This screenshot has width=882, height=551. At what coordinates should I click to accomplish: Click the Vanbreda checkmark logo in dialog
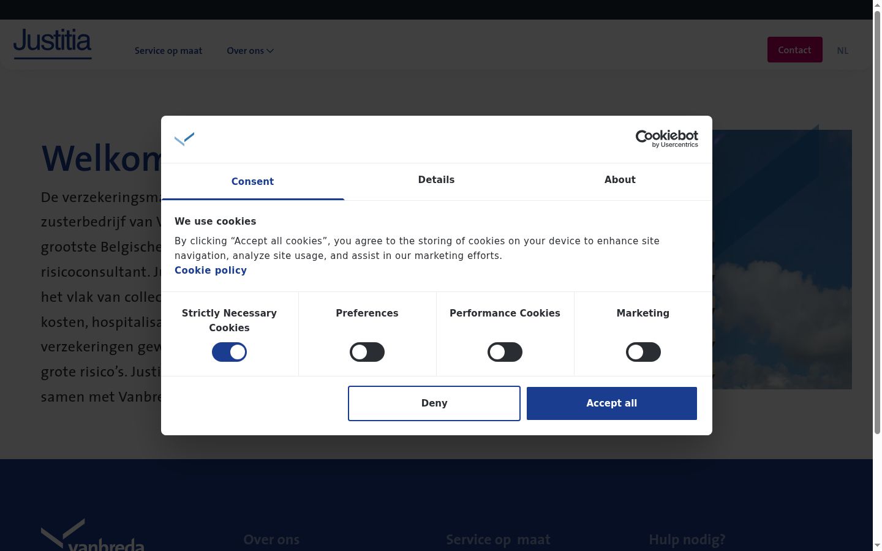(x=184, y=140)
